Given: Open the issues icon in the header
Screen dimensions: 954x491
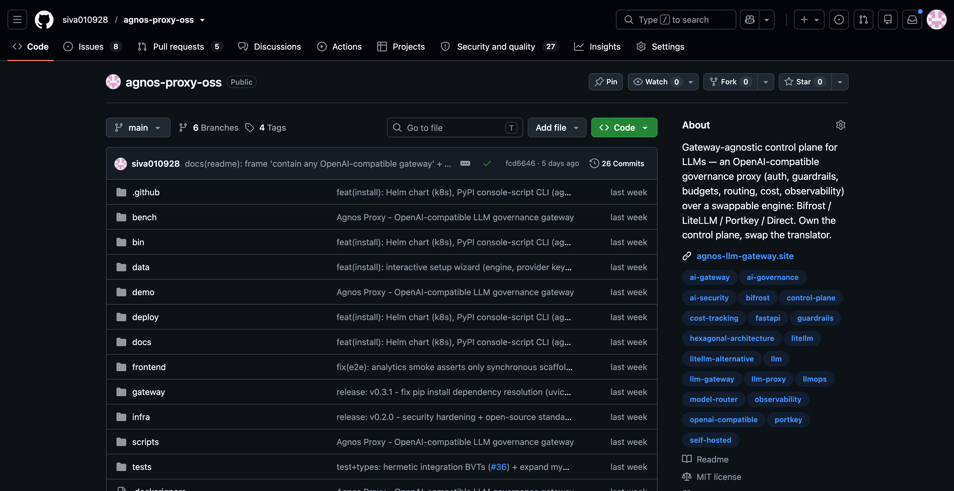Looking at the screenshot, I should pos(839,20).
